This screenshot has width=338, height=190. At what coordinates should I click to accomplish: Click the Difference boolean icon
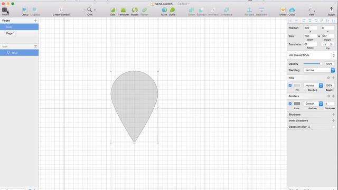coord(227,10)
